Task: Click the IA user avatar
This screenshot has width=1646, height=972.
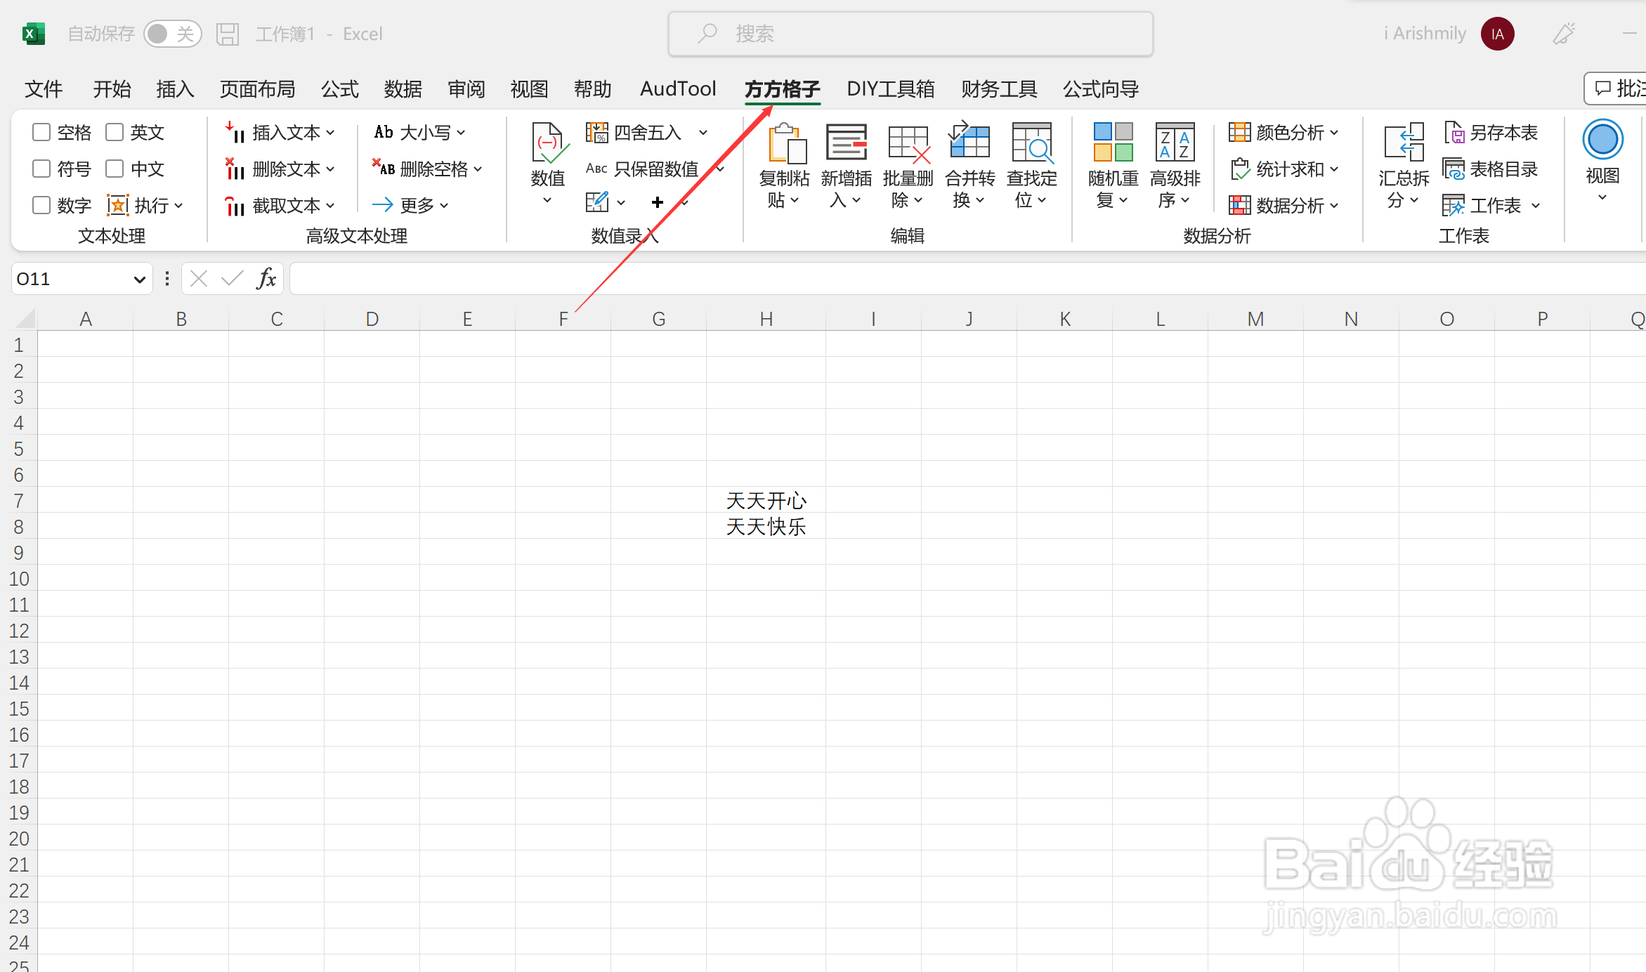Action: coord(1497,34)
